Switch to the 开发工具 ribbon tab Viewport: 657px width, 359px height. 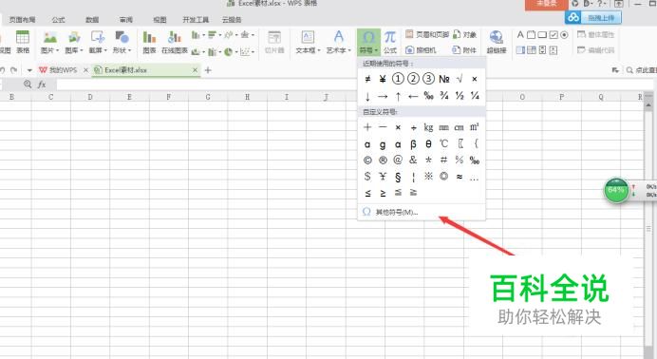[x=196, y=20]
